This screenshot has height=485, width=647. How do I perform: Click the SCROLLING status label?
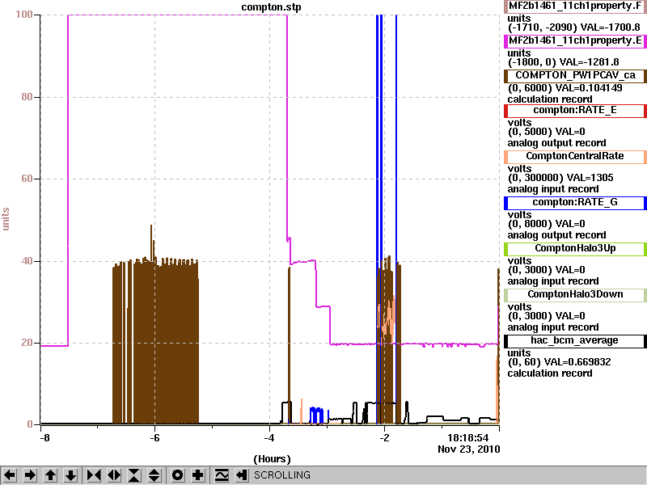click(281, 475)
